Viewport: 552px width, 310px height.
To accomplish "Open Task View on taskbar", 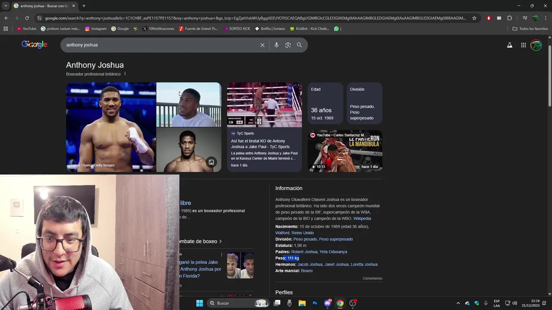I will pyautogui.click(x=277, y=303).
